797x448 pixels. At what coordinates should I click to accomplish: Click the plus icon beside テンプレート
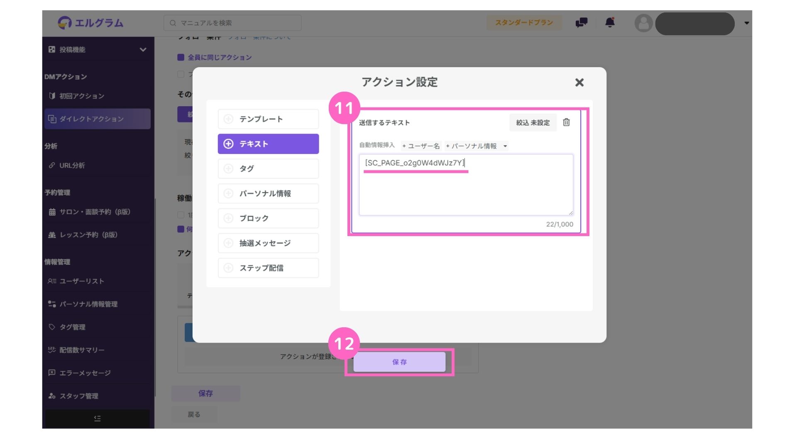click(x=228, y=119)
